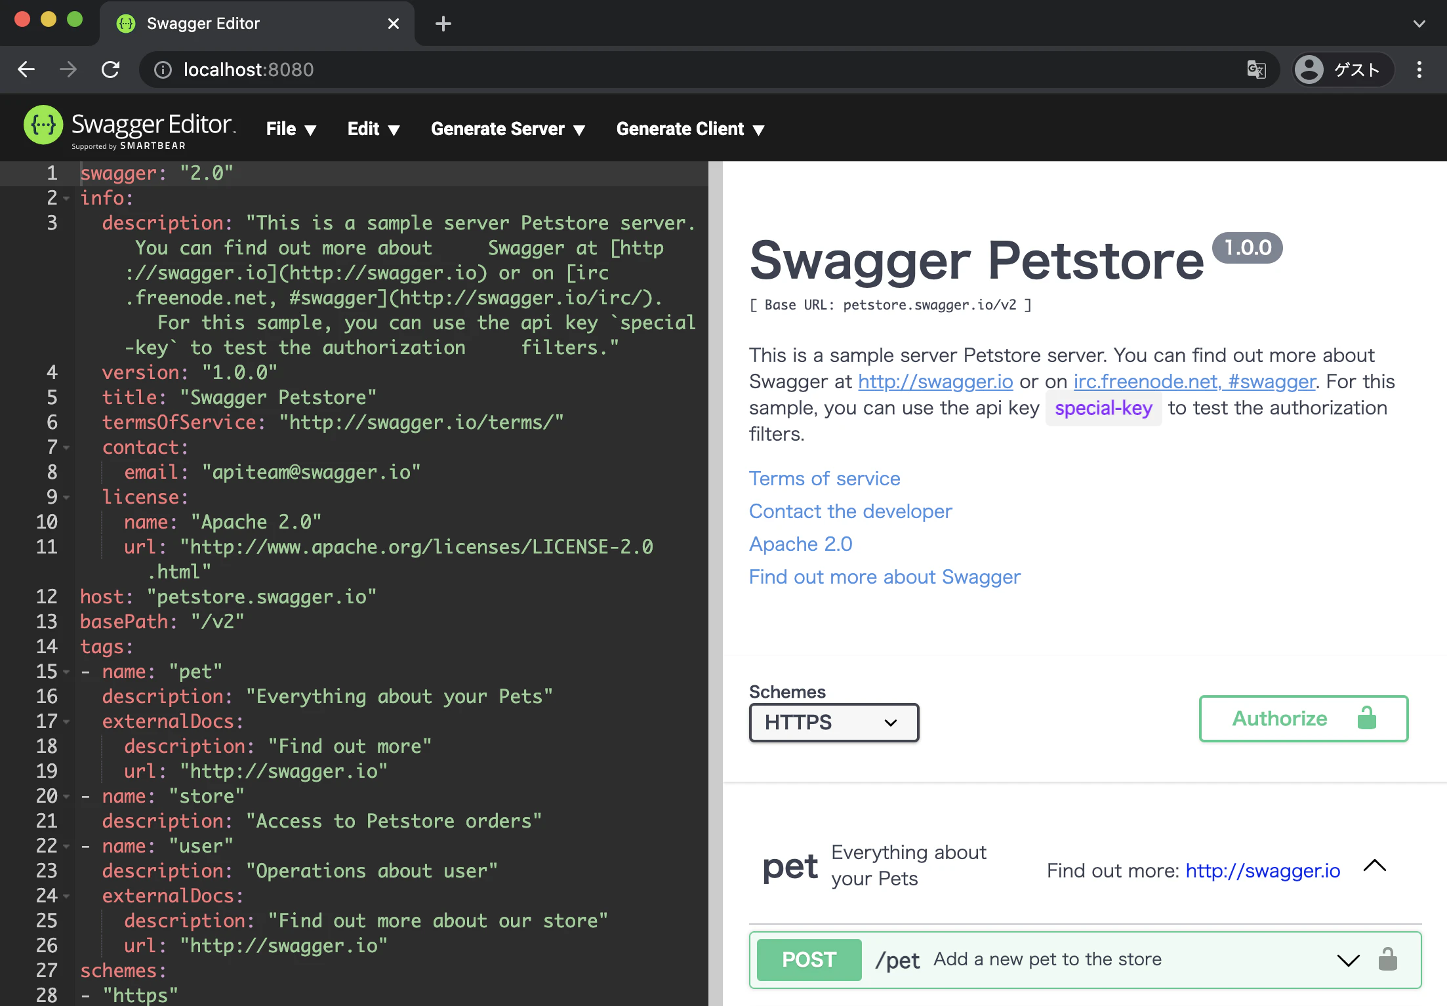1447x1006 pixels.
Task: Click the tab search chevron at top right
Action: coord(1419,24)
